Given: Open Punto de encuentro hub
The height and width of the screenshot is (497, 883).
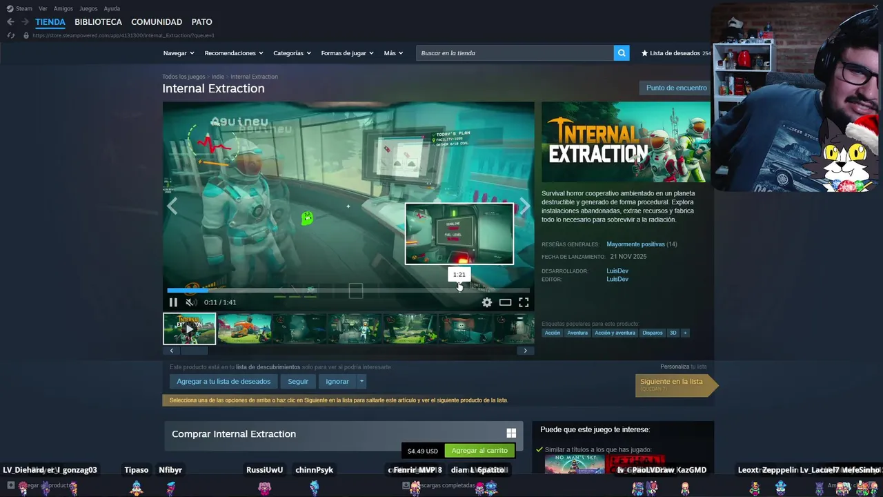Looking at the screenshot, I should point(676,88).
